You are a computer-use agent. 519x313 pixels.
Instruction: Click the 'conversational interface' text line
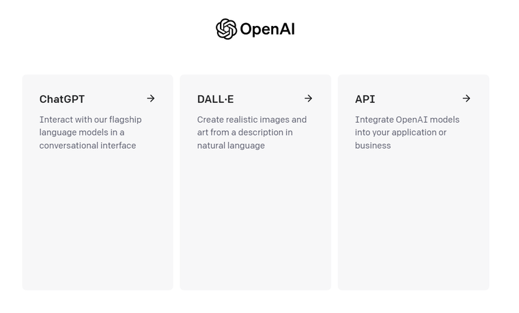pyautogui.click(x=87, y=145)
